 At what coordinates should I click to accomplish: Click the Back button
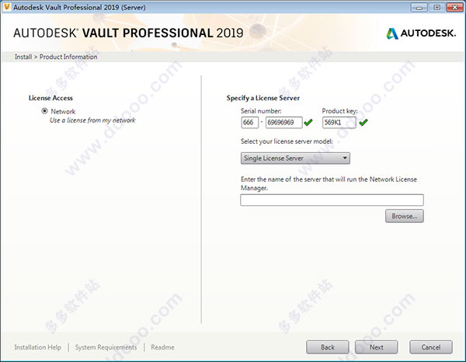pyautogui.click(x=328, y=347)
